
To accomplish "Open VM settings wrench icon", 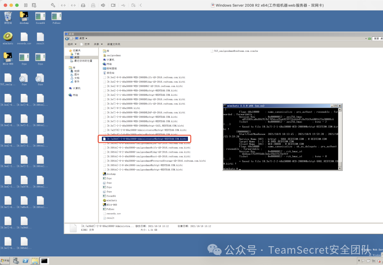I will click(x=53, y=5).
